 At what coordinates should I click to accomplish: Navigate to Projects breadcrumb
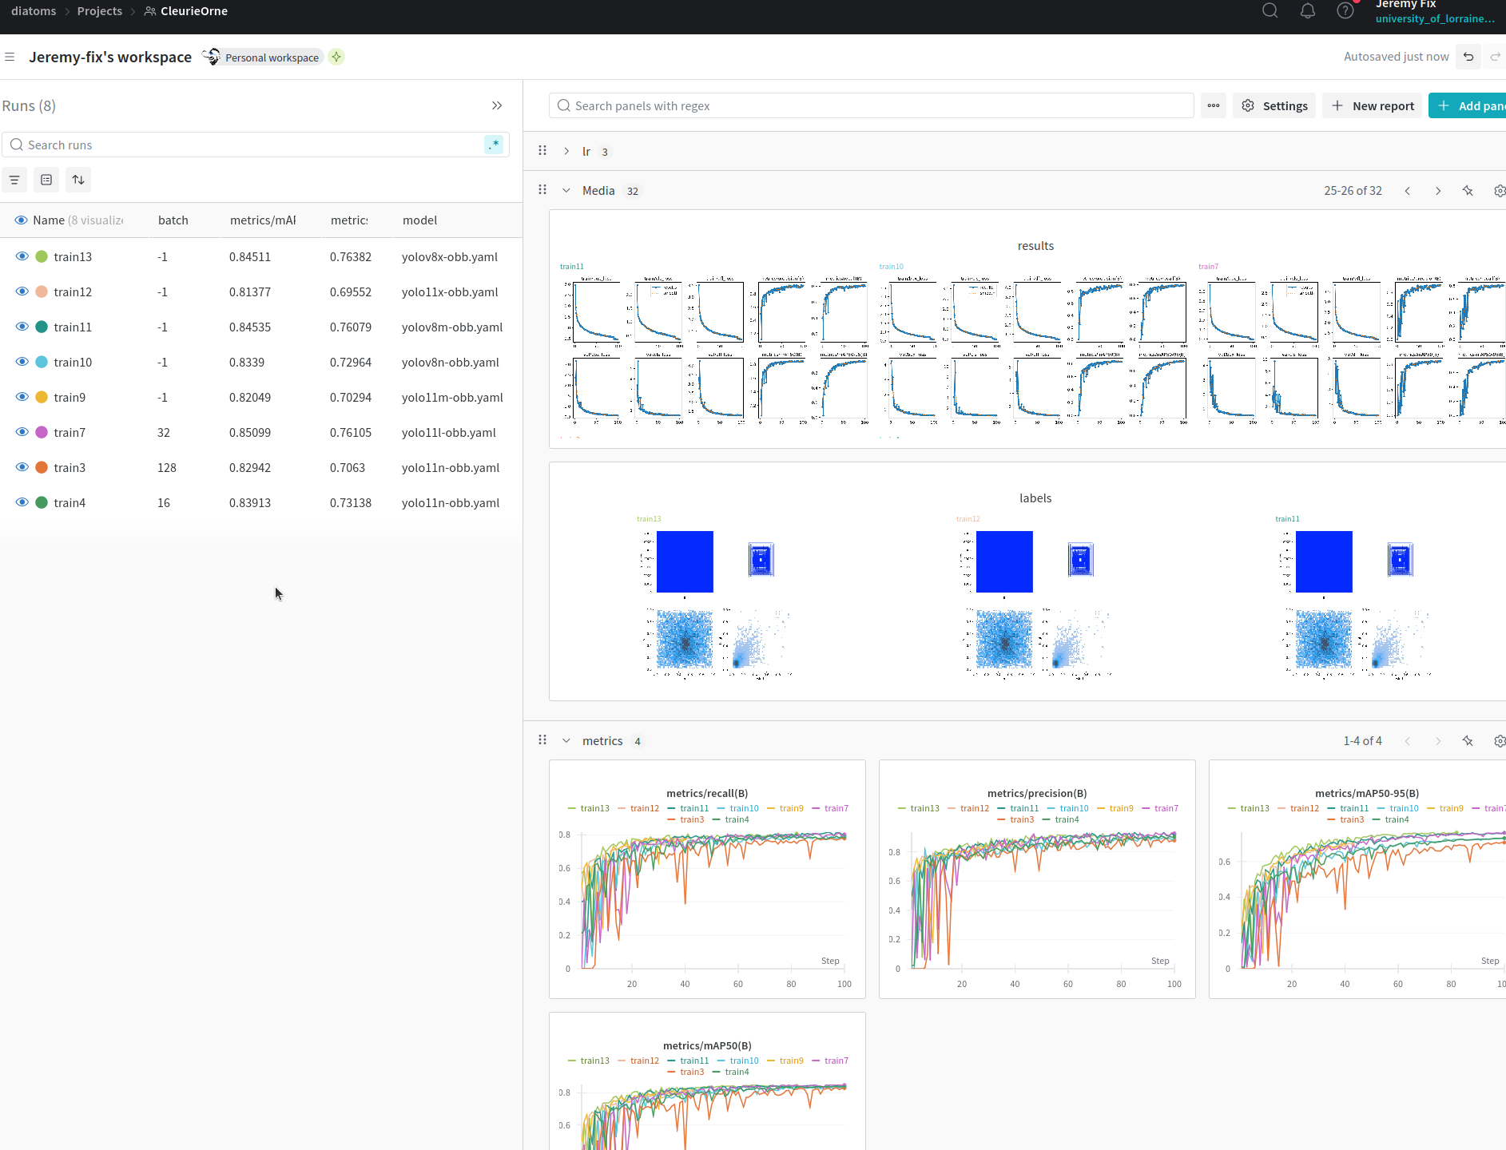[x=99, y=11]
